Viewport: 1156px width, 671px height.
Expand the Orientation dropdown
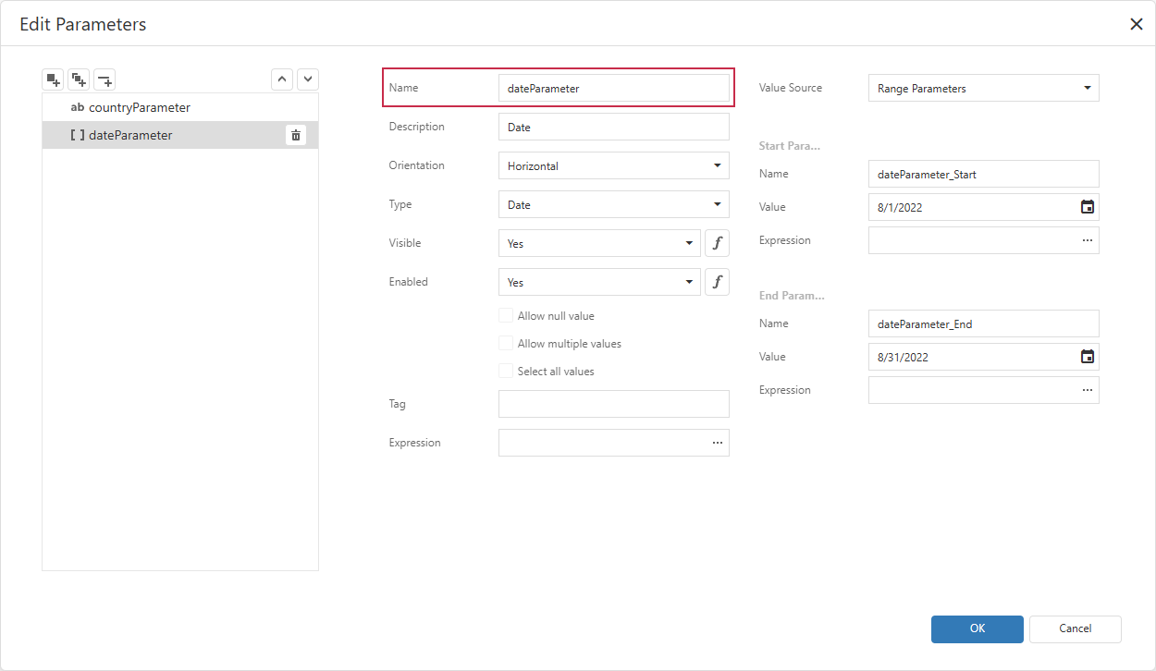[x=614, y=165]
